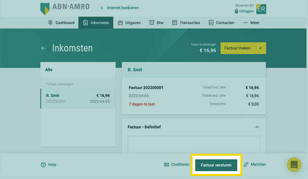Viewport: 308px width, 179px height.
Task: Open the Dashboard tab
Action: (61, 23)
